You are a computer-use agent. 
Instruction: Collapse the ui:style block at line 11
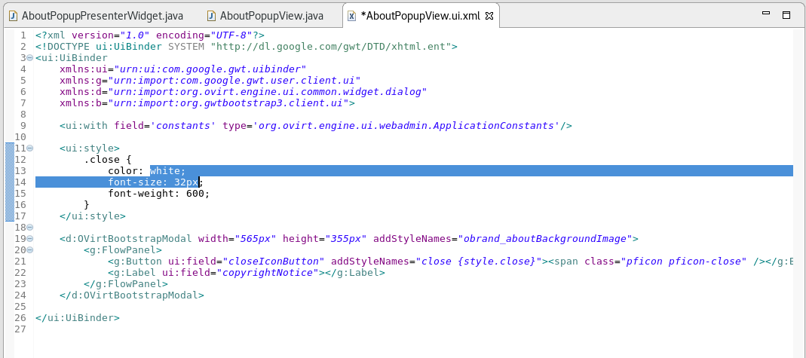[29, 148]
